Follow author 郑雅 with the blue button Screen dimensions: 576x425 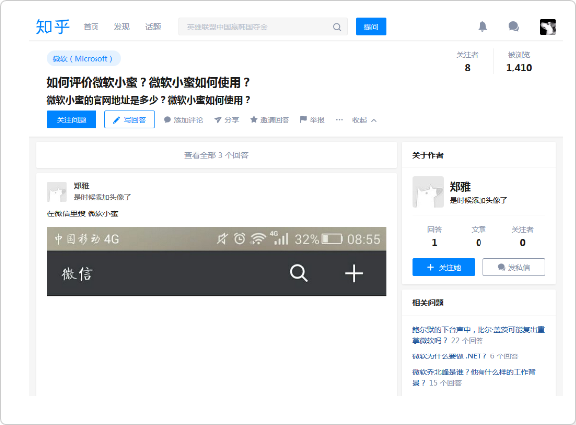click(x=443, y=267)
